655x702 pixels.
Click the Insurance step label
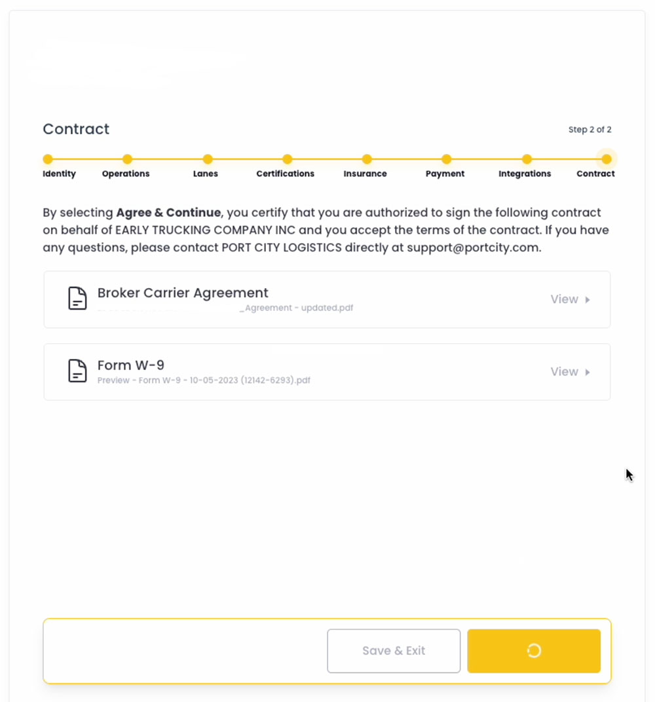[365, 174]
